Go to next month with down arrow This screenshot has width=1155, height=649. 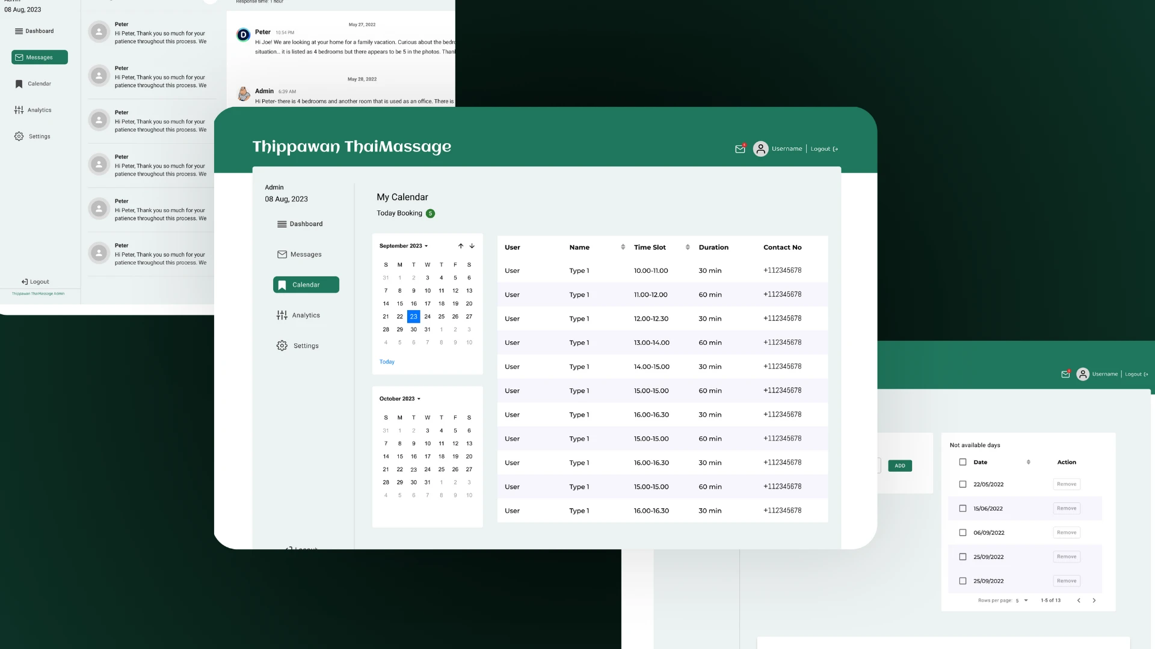472,246
